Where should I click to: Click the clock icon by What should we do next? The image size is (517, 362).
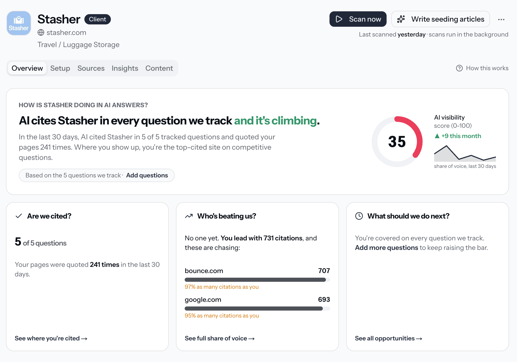point(359,216)
